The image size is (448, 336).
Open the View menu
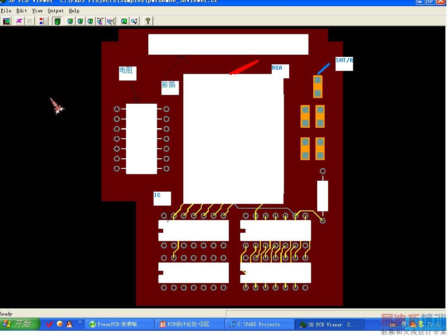(x=37, y=10)
